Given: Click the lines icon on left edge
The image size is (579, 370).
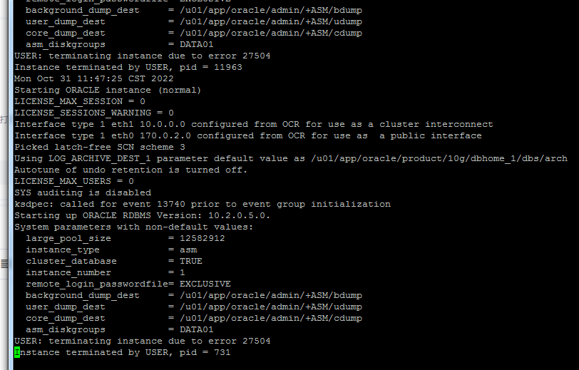Looking at the screenshot, I should (x=4, y=264).
